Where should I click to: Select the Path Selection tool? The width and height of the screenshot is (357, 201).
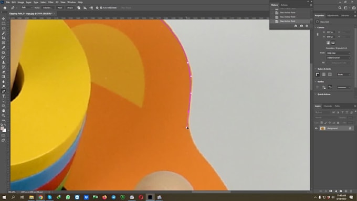4,101
